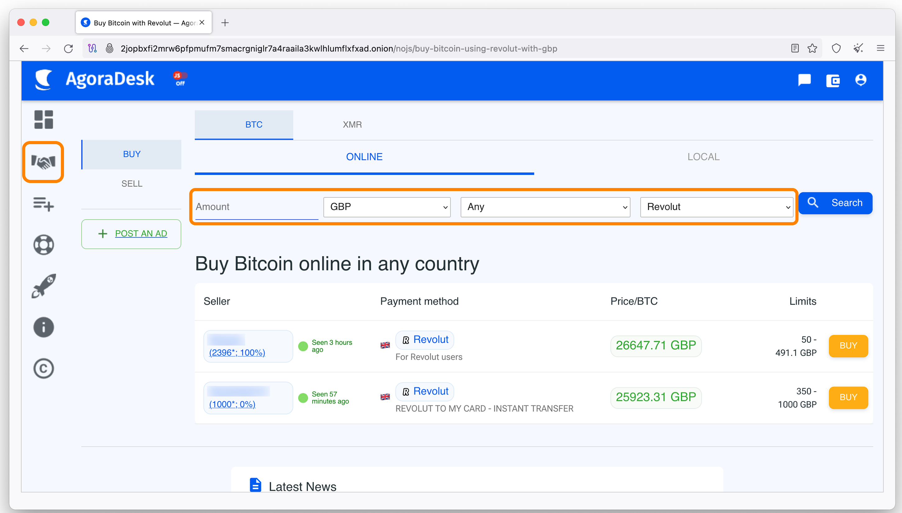Click the 'Seen 57 minutes ago' status
The width and height of the screenshot is (902, 513).
pyautogui.click(x=330, y=398)
